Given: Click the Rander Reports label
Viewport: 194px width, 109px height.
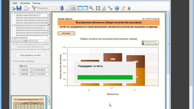Looking at the screenshot, I should click(x=65, y=19).
